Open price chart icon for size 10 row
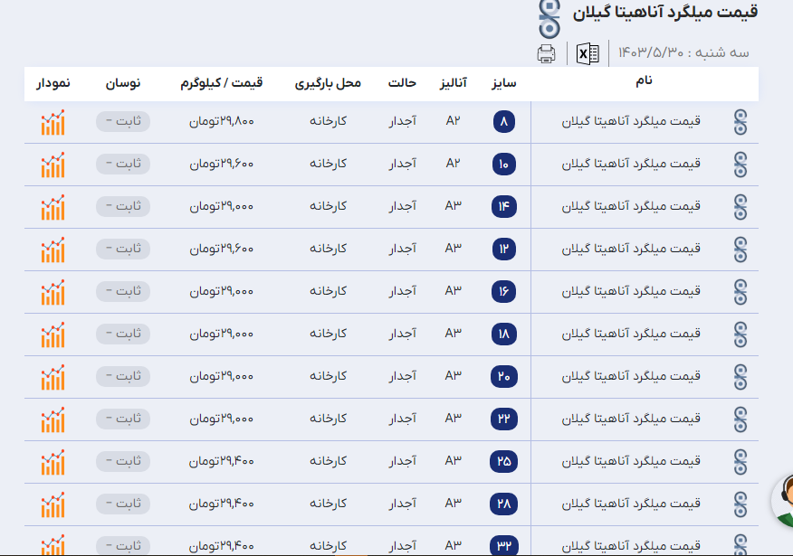Screen dimensions: 793x556 click(53, 165)
